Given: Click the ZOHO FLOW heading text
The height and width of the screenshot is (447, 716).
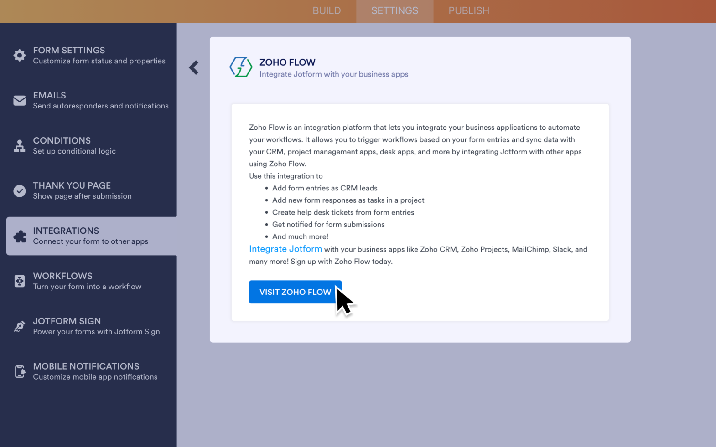Looking at the screenshot, I should pos(287,62).
